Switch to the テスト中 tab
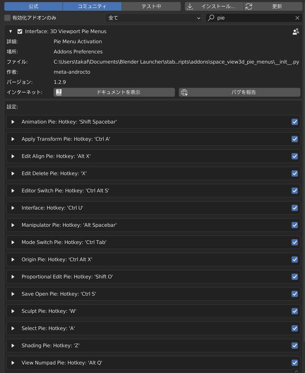The height and width of the screenshot is (373, 305). [x=151, y=6]
